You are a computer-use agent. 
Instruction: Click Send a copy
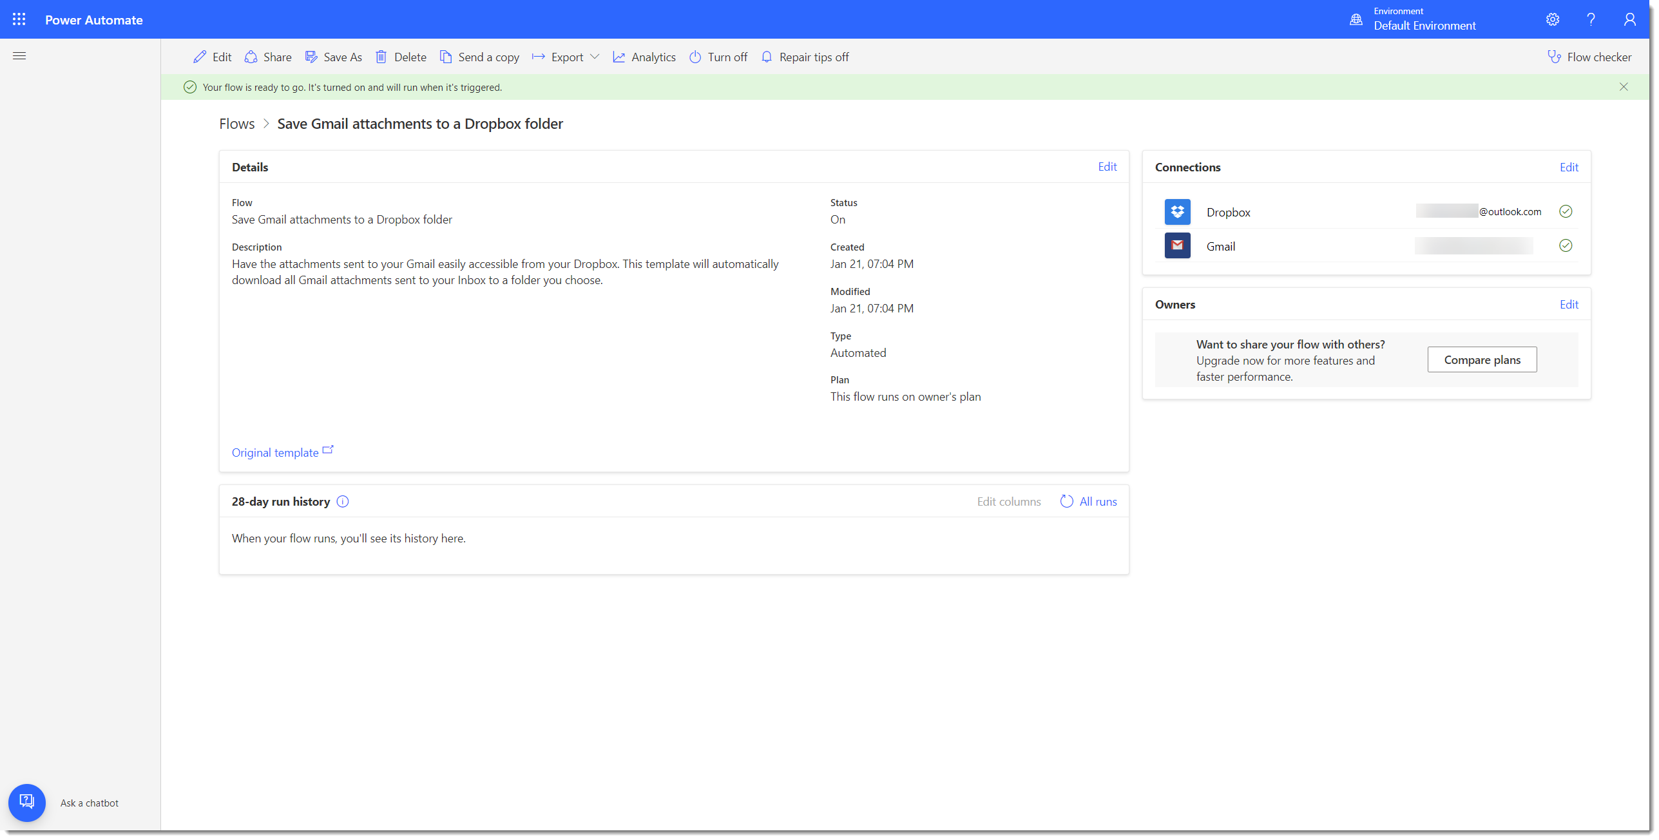[x=479, y=57]
